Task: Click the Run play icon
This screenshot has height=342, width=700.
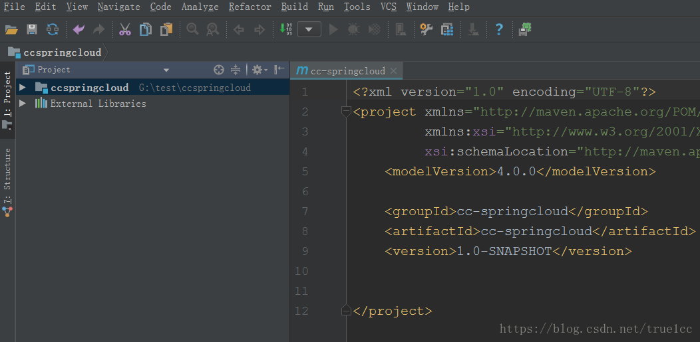Action: (x=333, y=30)
